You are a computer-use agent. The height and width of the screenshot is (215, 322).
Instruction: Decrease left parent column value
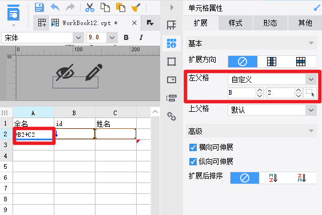point(260,95)
